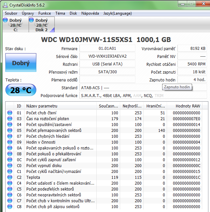210x212 pixels.
Task: Click the Dobrý health status button
Action: coord(21,63)
